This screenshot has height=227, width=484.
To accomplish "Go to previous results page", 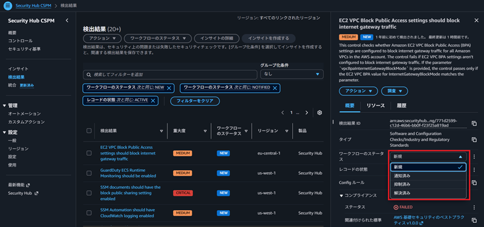I will point(283,113).
